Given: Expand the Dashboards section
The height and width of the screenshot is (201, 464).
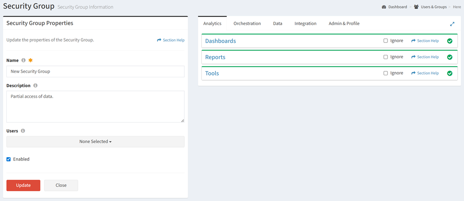Looking at the screenshot, I should pos(221,41).
